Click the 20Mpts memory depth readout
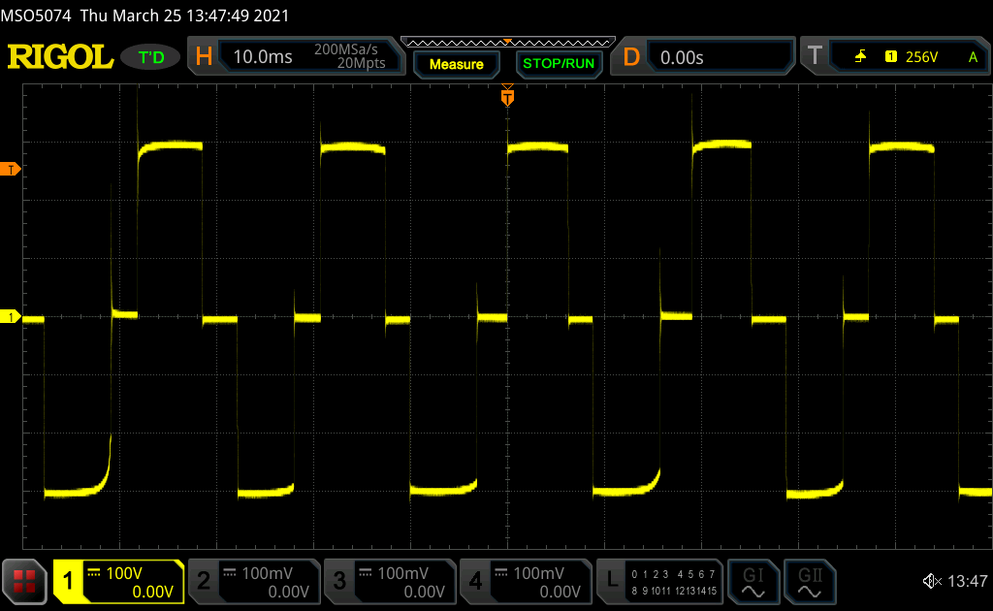The height and width of the screenshot is (611, 993). coord(361,63)
